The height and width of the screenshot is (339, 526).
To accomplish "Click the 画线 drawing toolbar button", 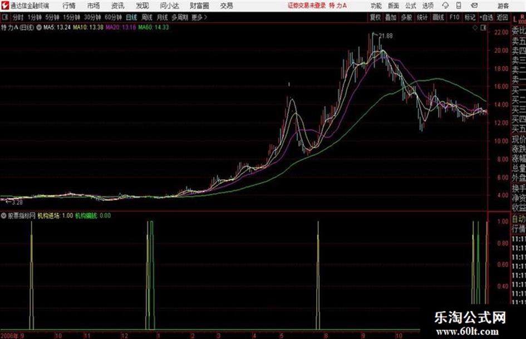I will [438, 17].
